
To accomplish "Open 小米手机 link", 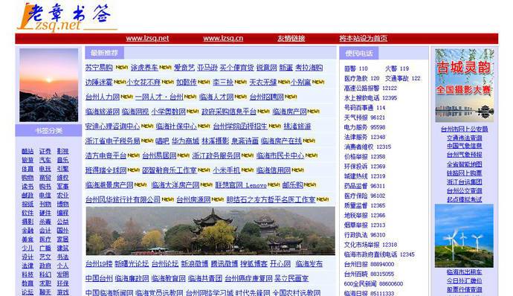I will 227,170.
